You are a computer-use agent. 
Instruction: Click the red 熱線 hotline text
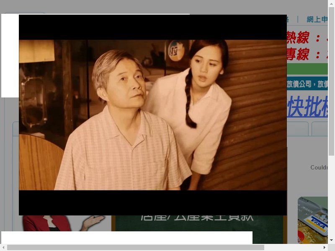click(307, 38)
